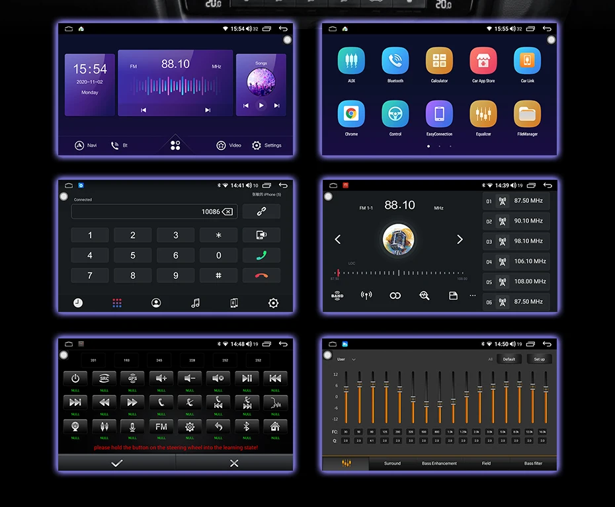Toggle the stereo mode in radio

coord(395,295)
